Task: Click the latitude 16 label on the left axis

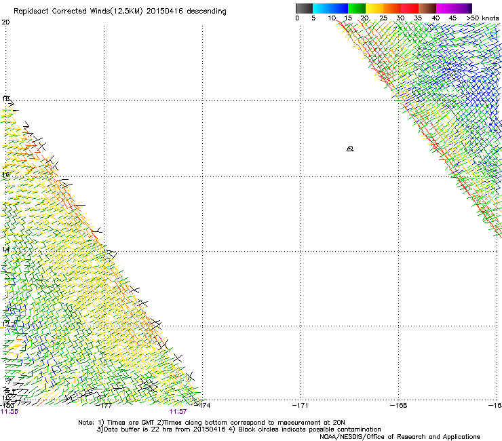Action: (x=5, y=175)
